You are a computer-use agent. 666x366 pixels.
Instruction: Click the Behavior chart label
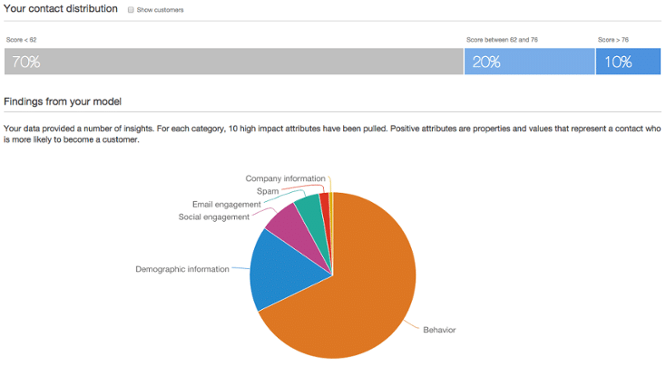click(439, 330)
